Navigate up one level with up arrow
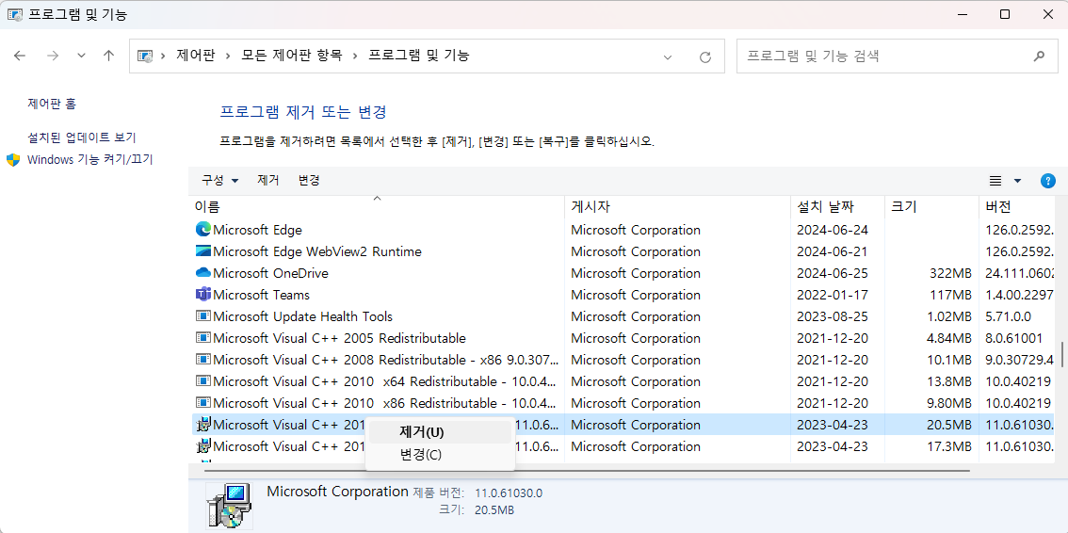This screenshot has width=1068, height=533. tap(108, 56)
